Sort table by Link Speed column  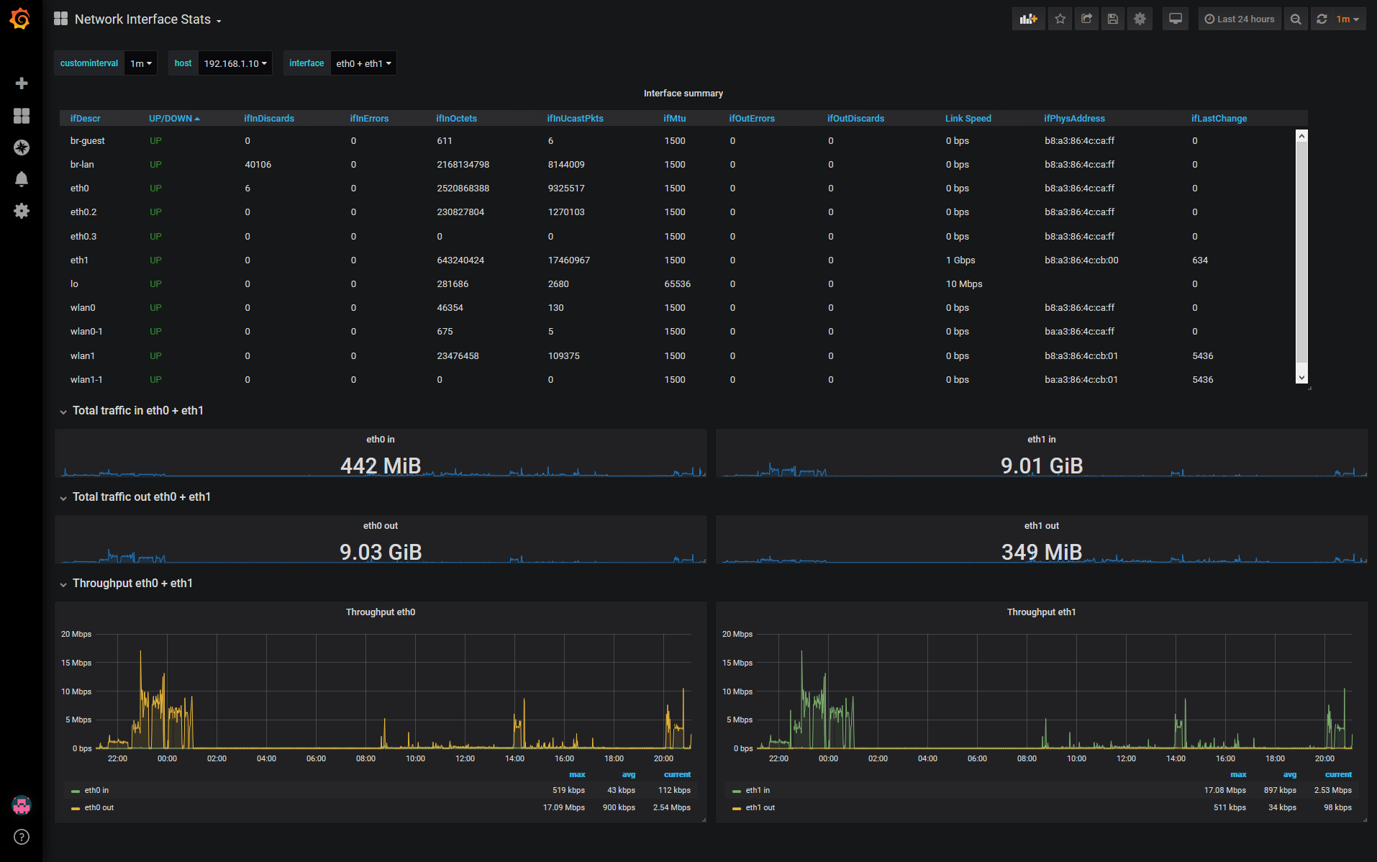pos(968,119)
